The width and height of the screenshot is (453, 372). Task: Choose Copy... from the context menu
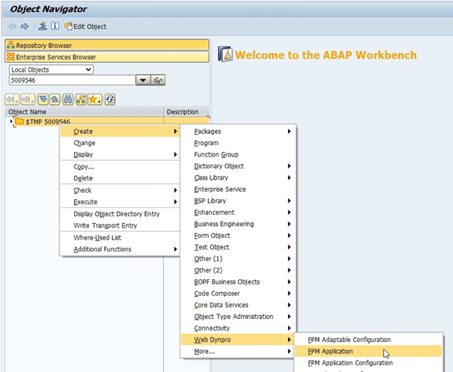120,167
